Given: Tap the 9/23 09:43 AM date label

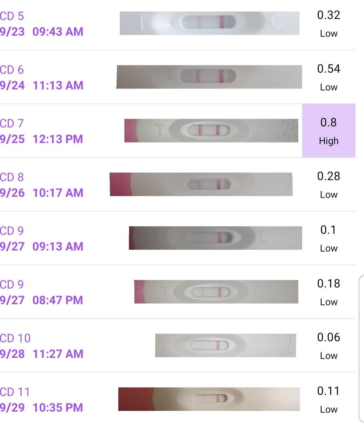Looking at the screenshot, I should pyautogui.click(x=42, y=32).
